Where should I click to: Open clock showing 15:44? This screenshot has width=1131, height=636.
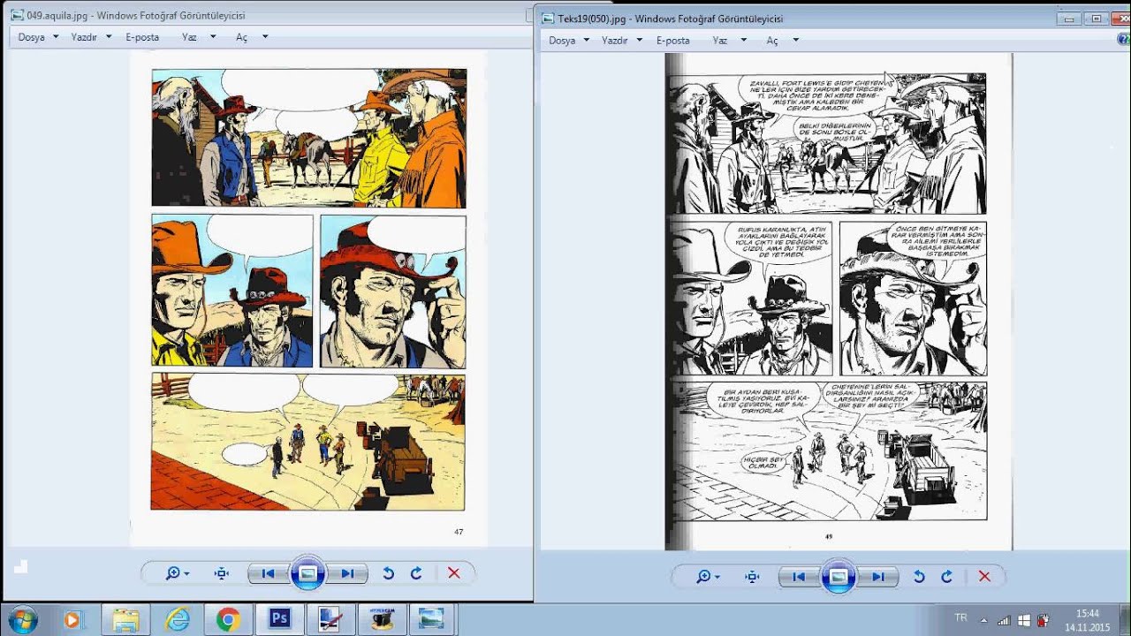coord(1088,620)
